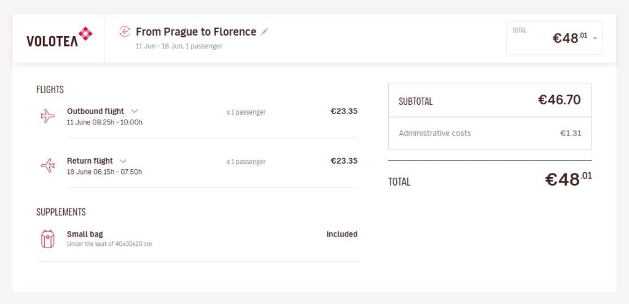Image resolution: width=629 pixels, height=304 pixels.
Task: Click the Administrative costs row
Action: [x=490, y=133]
